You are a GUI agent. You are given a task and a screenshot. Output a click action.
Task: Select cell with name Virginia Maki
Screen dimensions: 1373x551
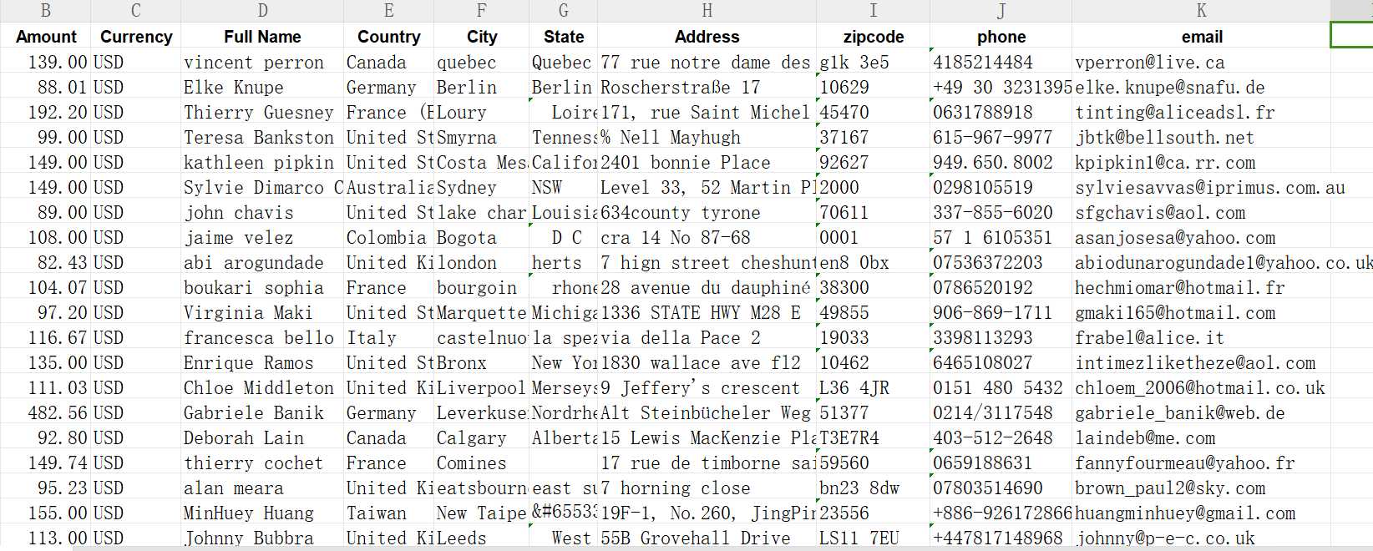coord(262,312)
